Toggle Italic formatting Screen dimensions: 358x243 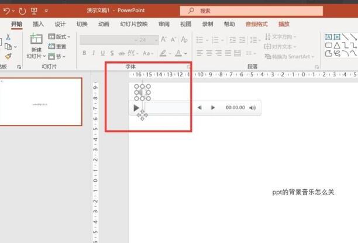point(94,53)
